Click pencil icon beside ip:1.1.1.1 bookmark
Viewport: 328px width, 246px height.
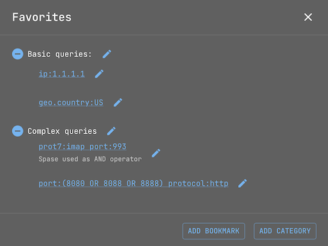[x=99, y=74]
